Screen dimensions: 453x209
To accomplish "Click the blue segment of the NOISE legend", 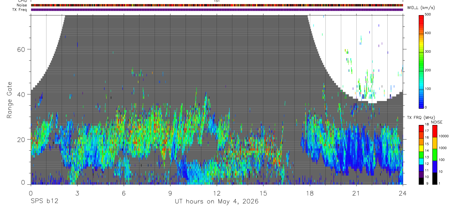I will tap(435, 167).
